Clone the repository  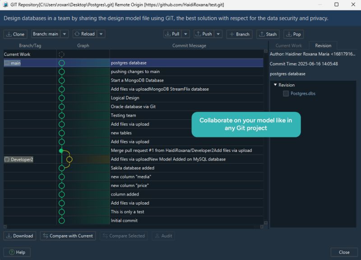(15, 34)
